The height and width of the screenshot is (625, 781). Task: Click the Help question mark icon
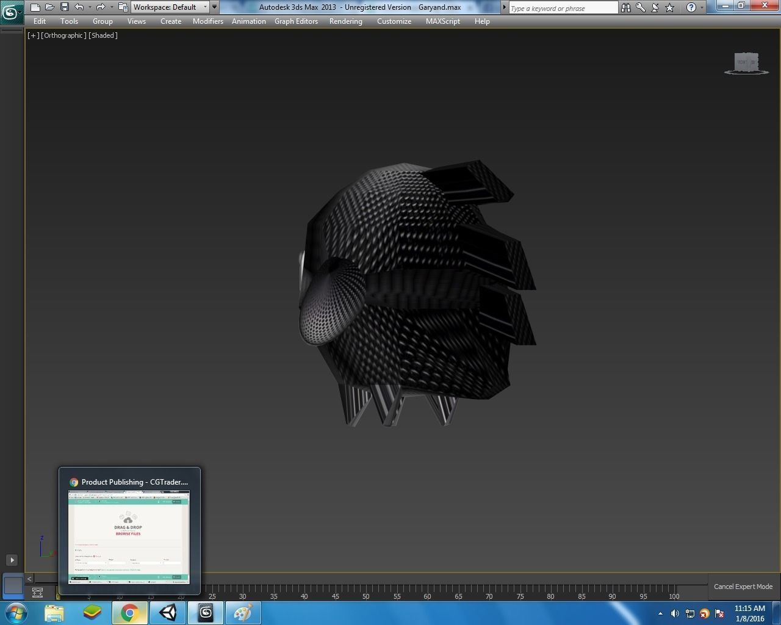click(691, 7)
